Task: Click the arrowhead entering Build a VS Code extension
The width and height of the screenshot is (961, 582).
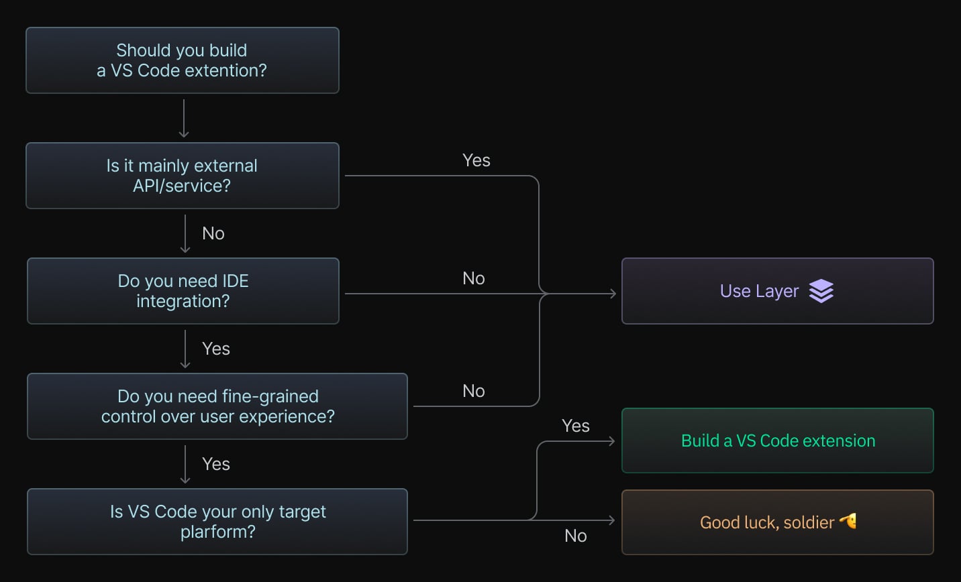Action: (611, 441)
